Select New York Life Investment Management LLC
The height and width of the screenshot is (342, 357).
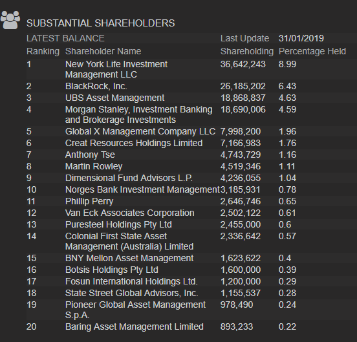tap(116, 69)
